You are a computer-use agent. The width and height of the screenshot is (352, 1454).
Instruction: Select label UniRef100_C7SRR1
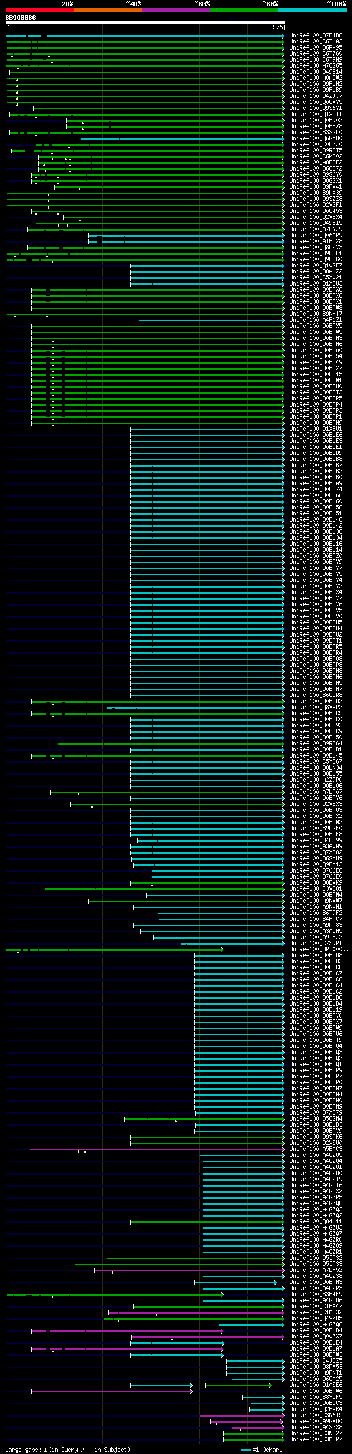click(x=316, y=943)
